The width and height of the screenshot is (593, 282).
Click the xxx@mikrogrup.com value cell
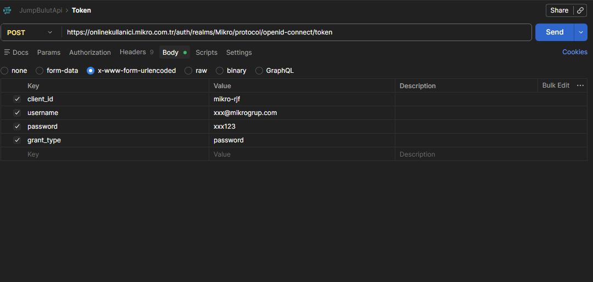[302, 113]
